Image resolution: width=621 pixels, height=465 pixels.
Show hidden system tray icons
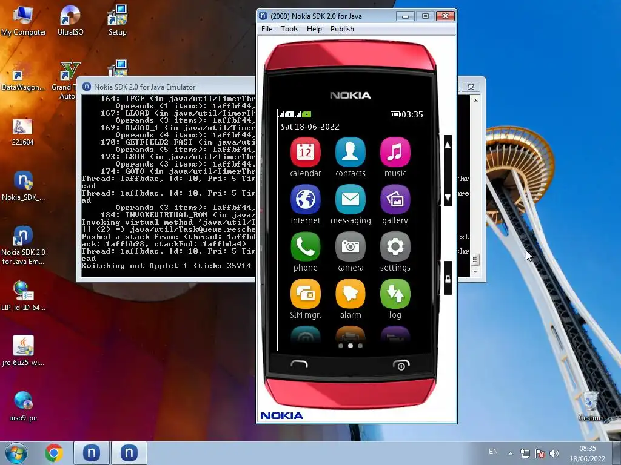tap(511, 453)
